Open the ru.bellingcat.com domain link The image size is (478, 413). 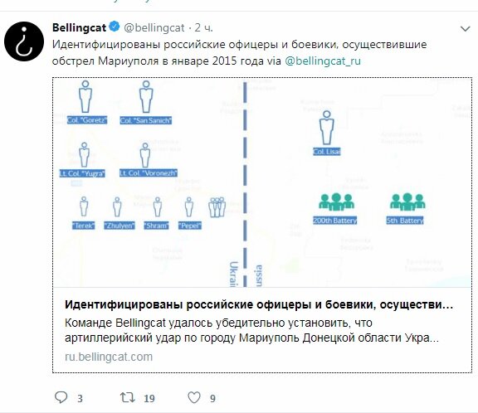pyautogui.click(x=109, y=357)
